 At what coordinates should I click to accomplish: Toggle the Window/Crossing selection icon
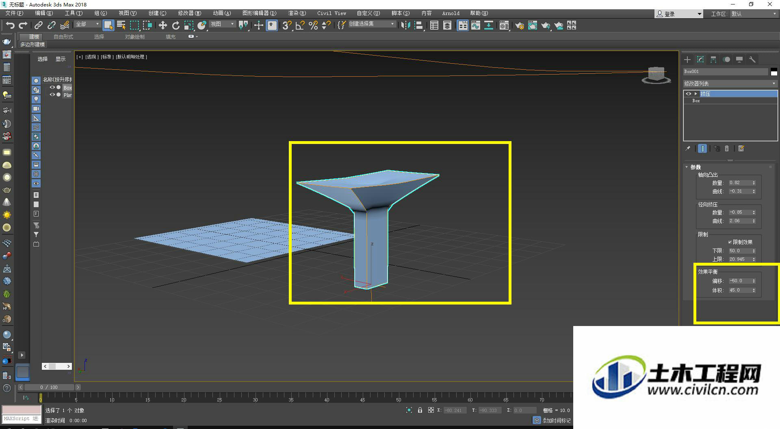pyautogui.click(x=147, y=26)
